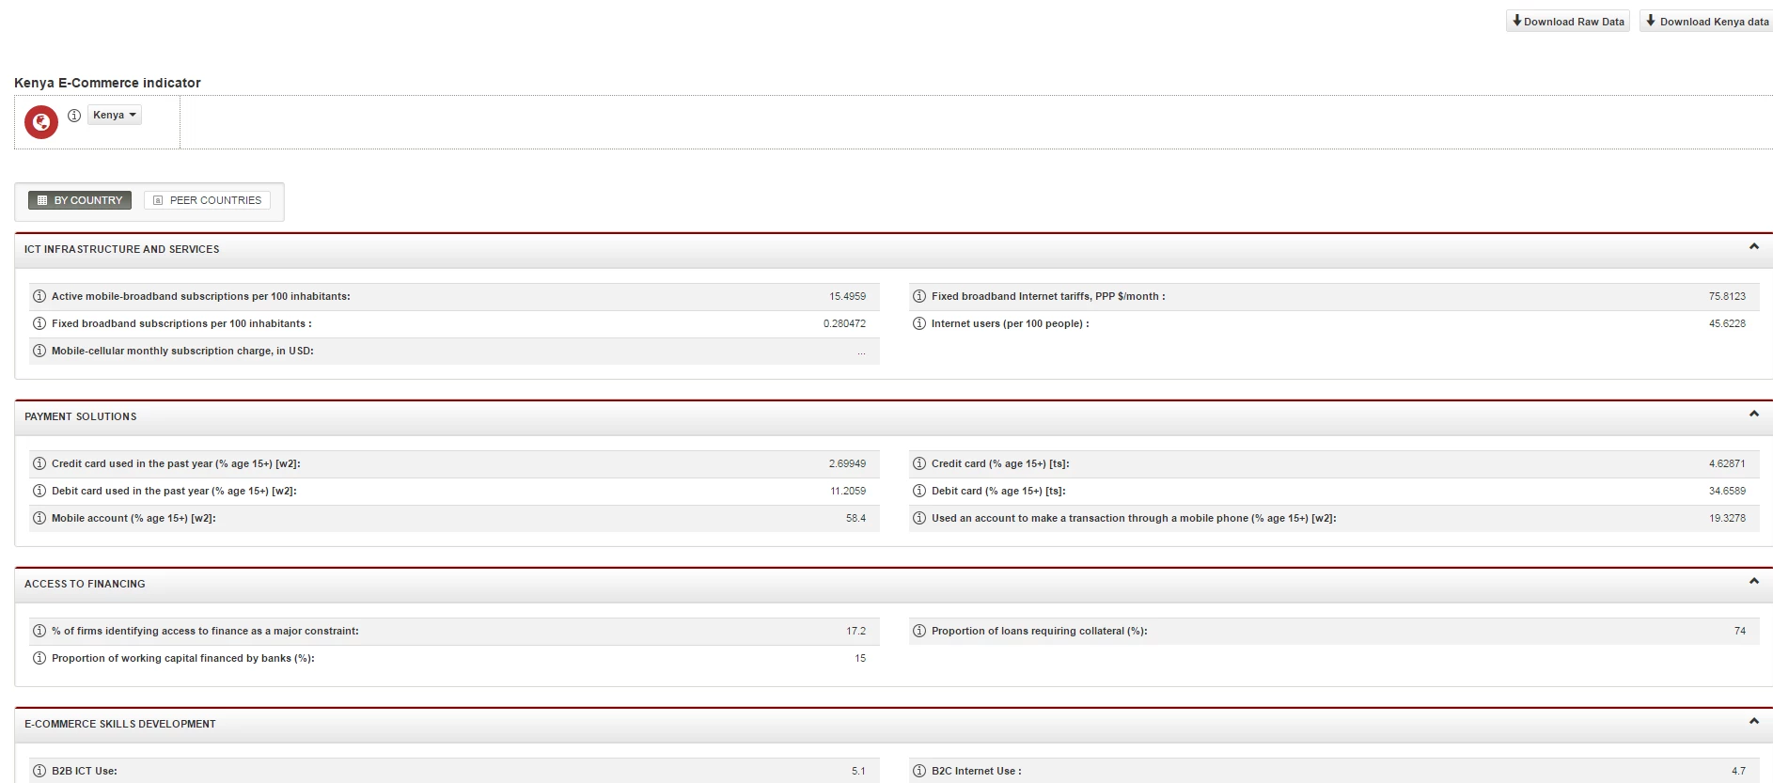
Task: Info icon for Credit card [ts] row
Action: click(919, 463)
